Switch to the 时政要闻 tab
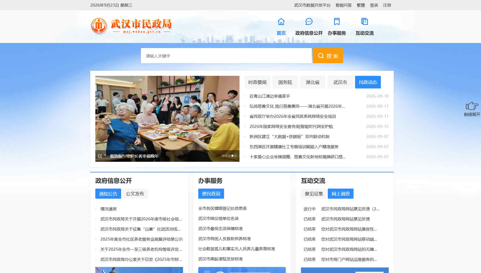481x273 pixels. click(x=257, y=82)
